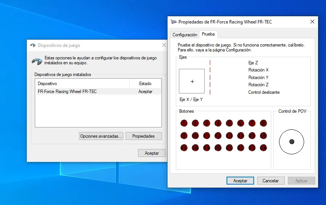Click button indicator 23 in Botones
The width and height of the screenshot is (326, 205).
252,148
